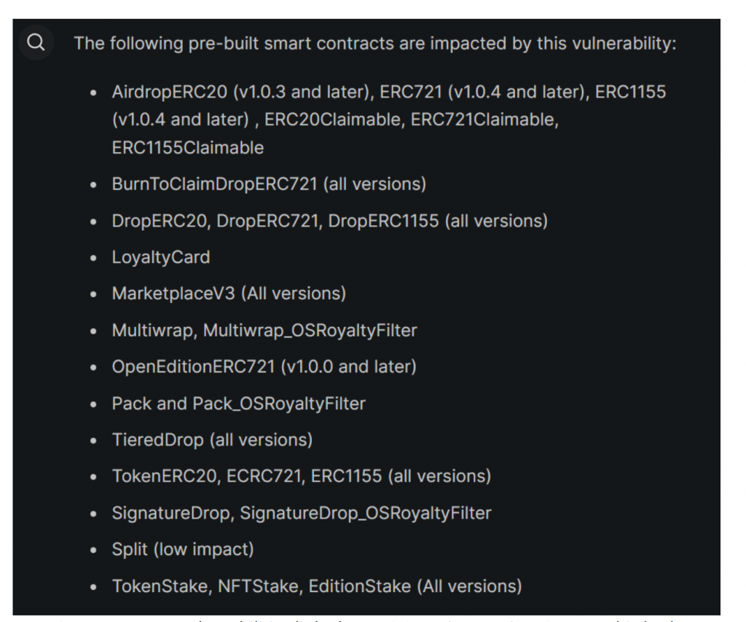Click the Split (low impact) item

(x=183, y=549)
